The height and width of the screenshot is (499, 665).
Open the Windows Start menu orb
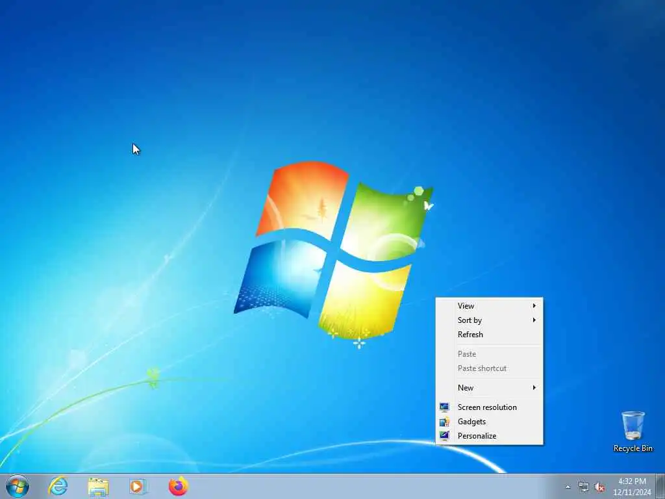tap(18, 486)
